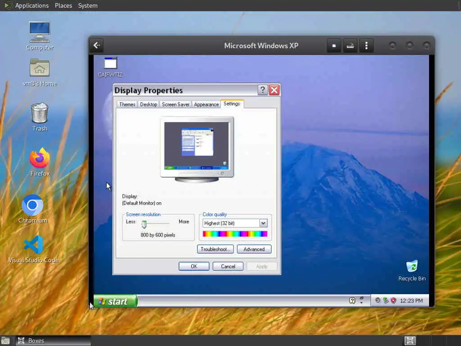Click the XP taskbar help icon

tap(352, 300)
